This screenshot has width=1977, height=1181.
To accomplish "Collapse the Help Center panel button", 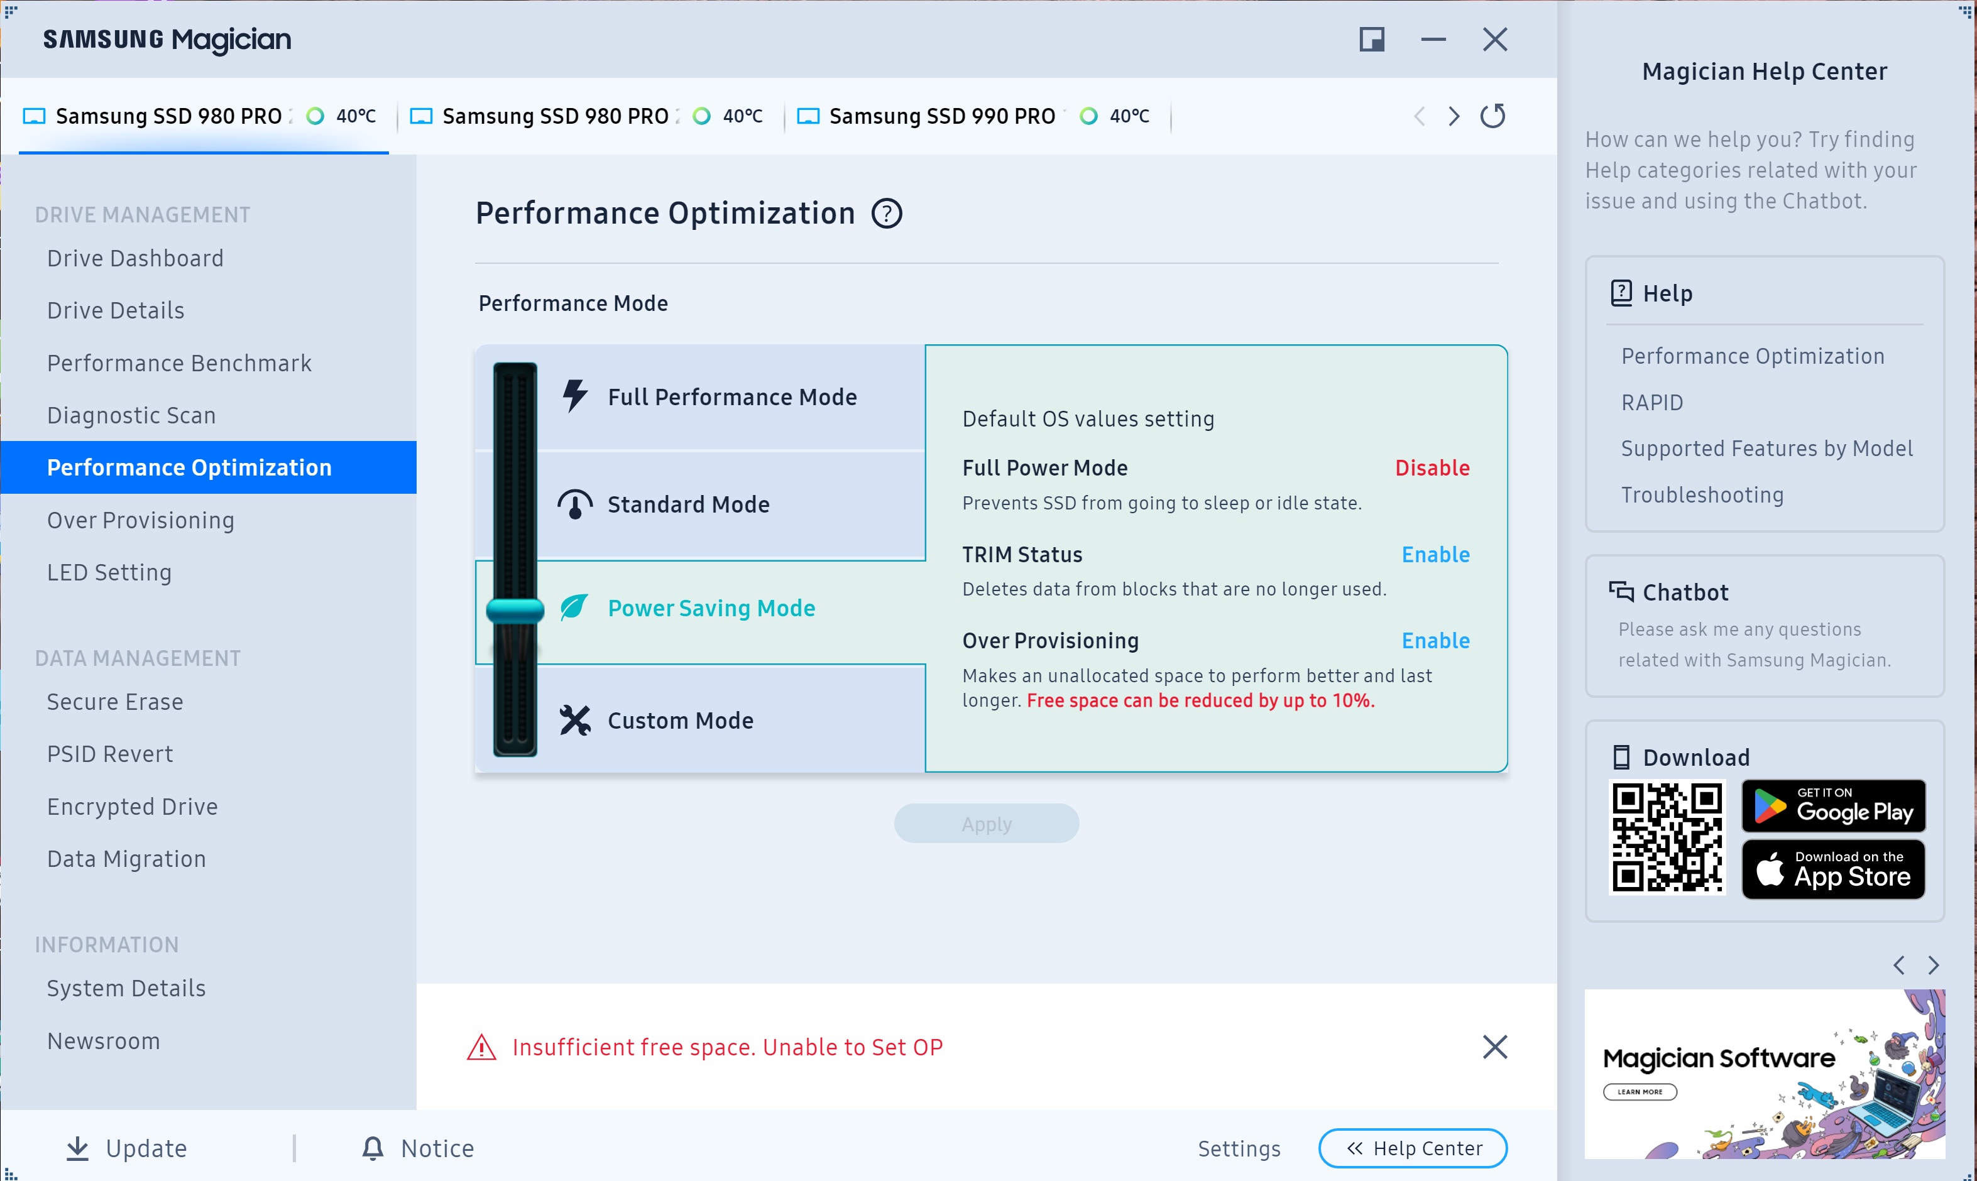I will point(1413,1148).
